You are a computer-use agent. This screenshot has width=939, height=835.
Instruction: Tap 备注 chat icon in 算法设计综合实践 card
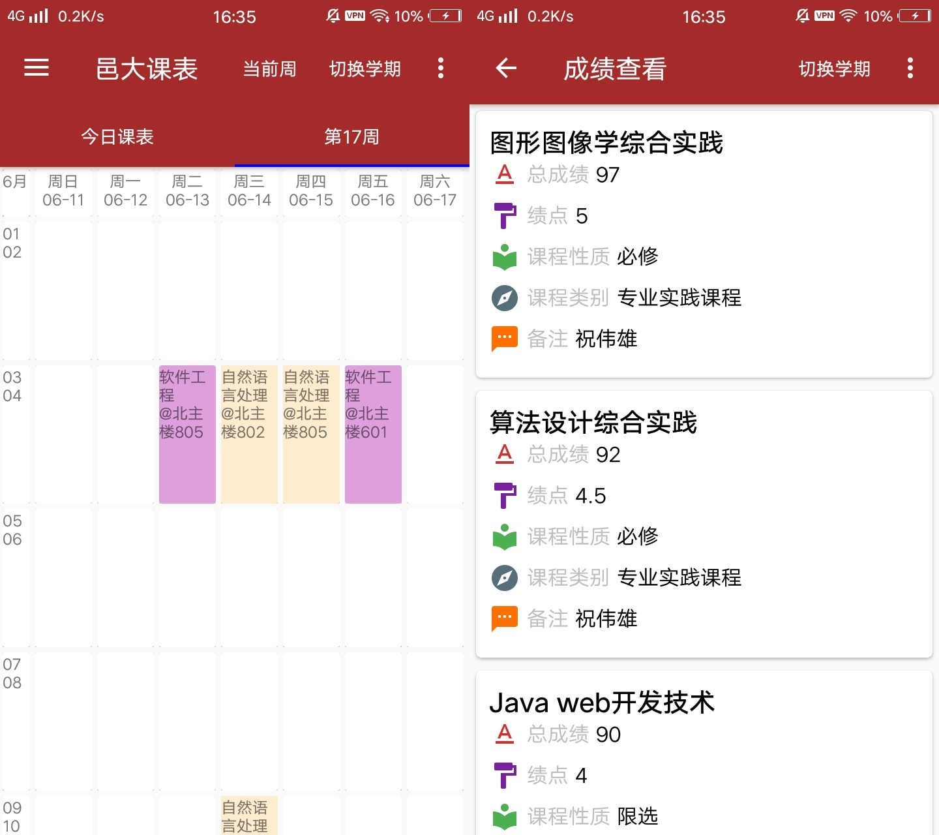(504, 618)
